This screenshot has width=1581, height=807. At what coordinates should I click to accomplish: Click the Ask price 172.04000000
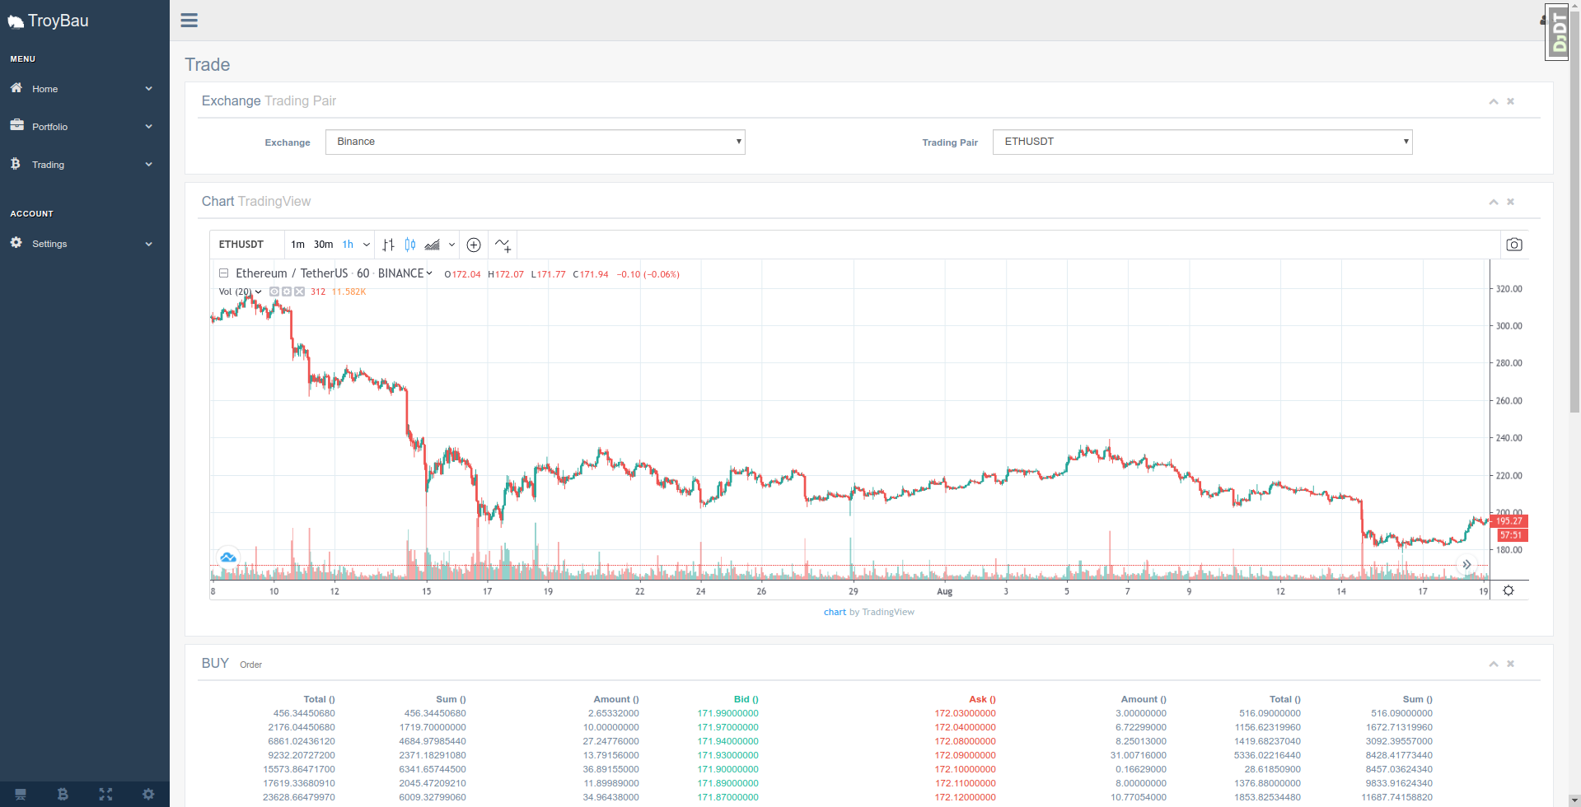point(965,728)
